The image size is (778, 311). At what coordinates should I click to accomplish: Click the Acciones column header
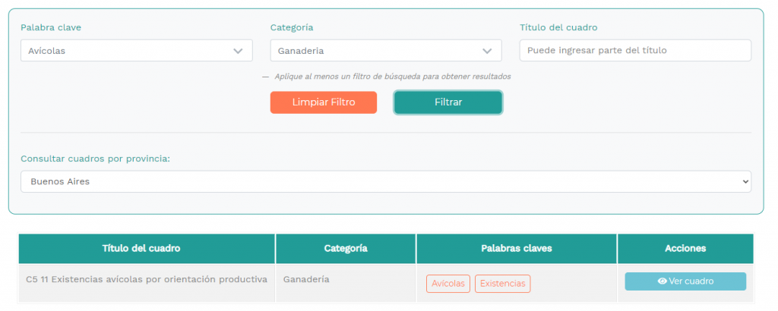(x=685, y=248)
